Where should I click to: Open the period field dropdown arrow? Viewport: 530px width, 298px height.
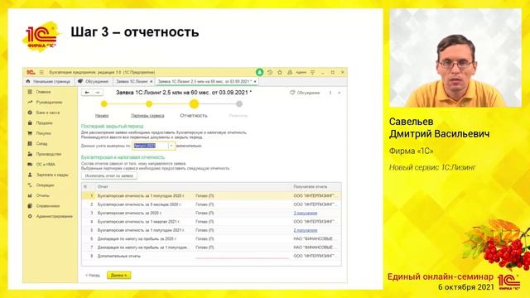point(171,146)
